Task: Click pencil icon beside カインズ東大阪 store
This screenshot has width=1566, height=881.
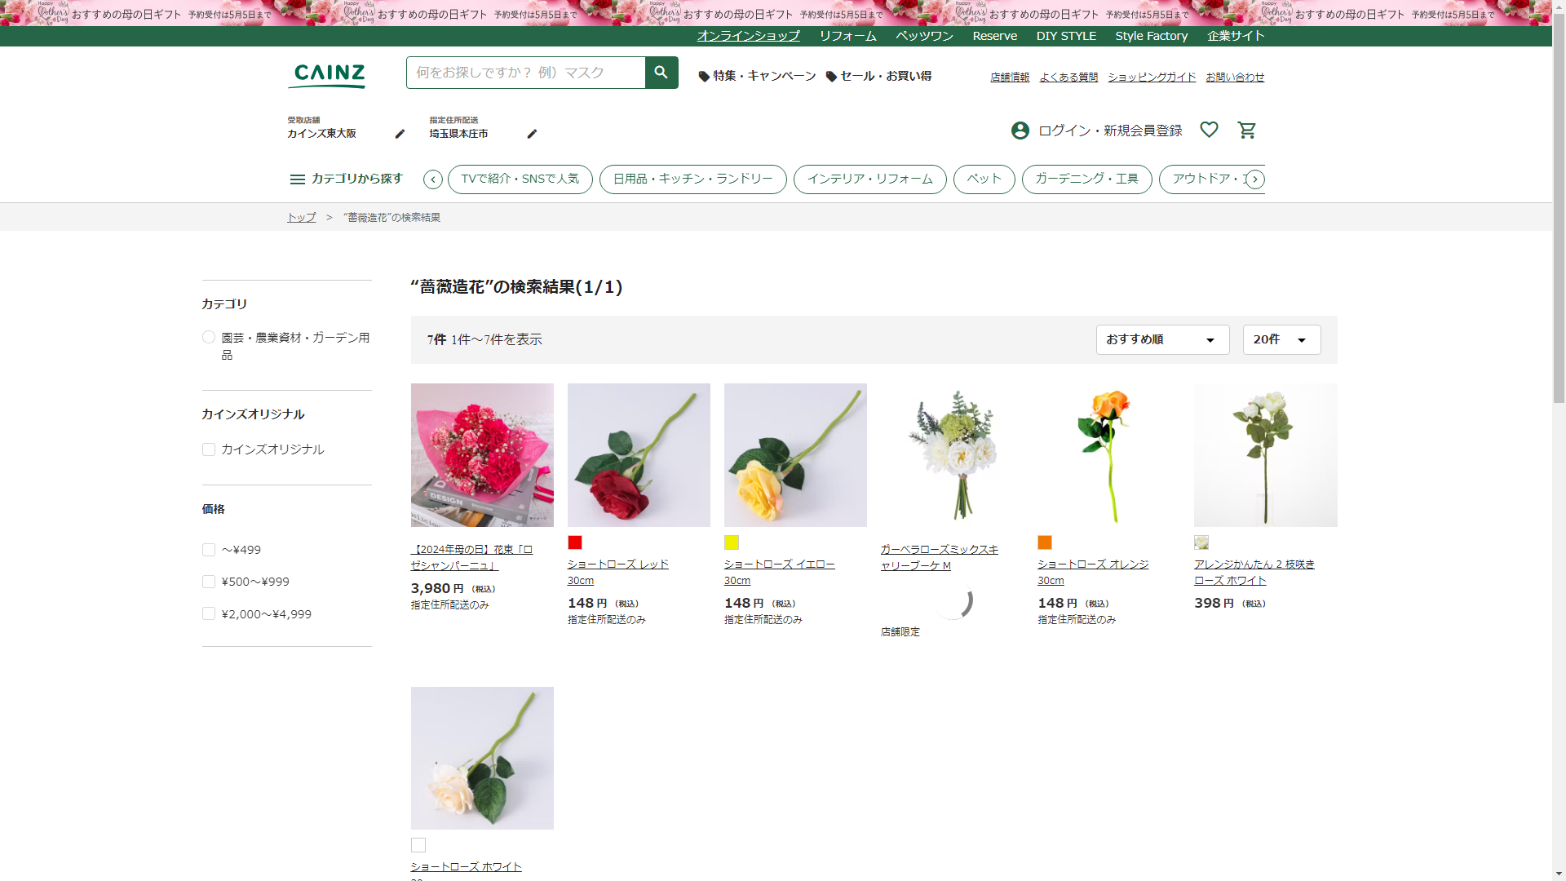Action: (x=400, y=134)
